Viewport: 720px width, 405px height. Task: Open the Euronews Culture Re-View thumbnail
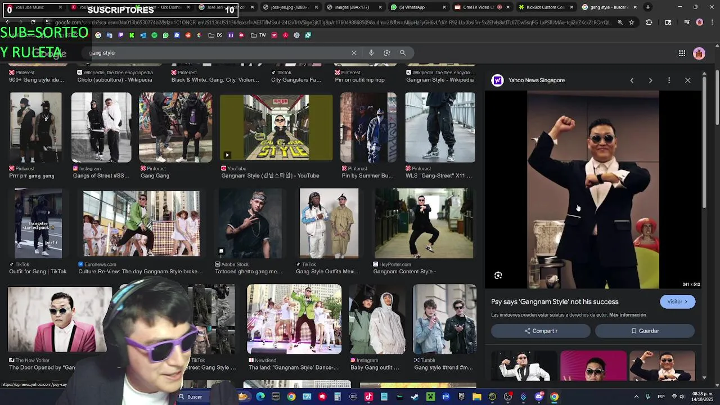click(x=141, y=224)
